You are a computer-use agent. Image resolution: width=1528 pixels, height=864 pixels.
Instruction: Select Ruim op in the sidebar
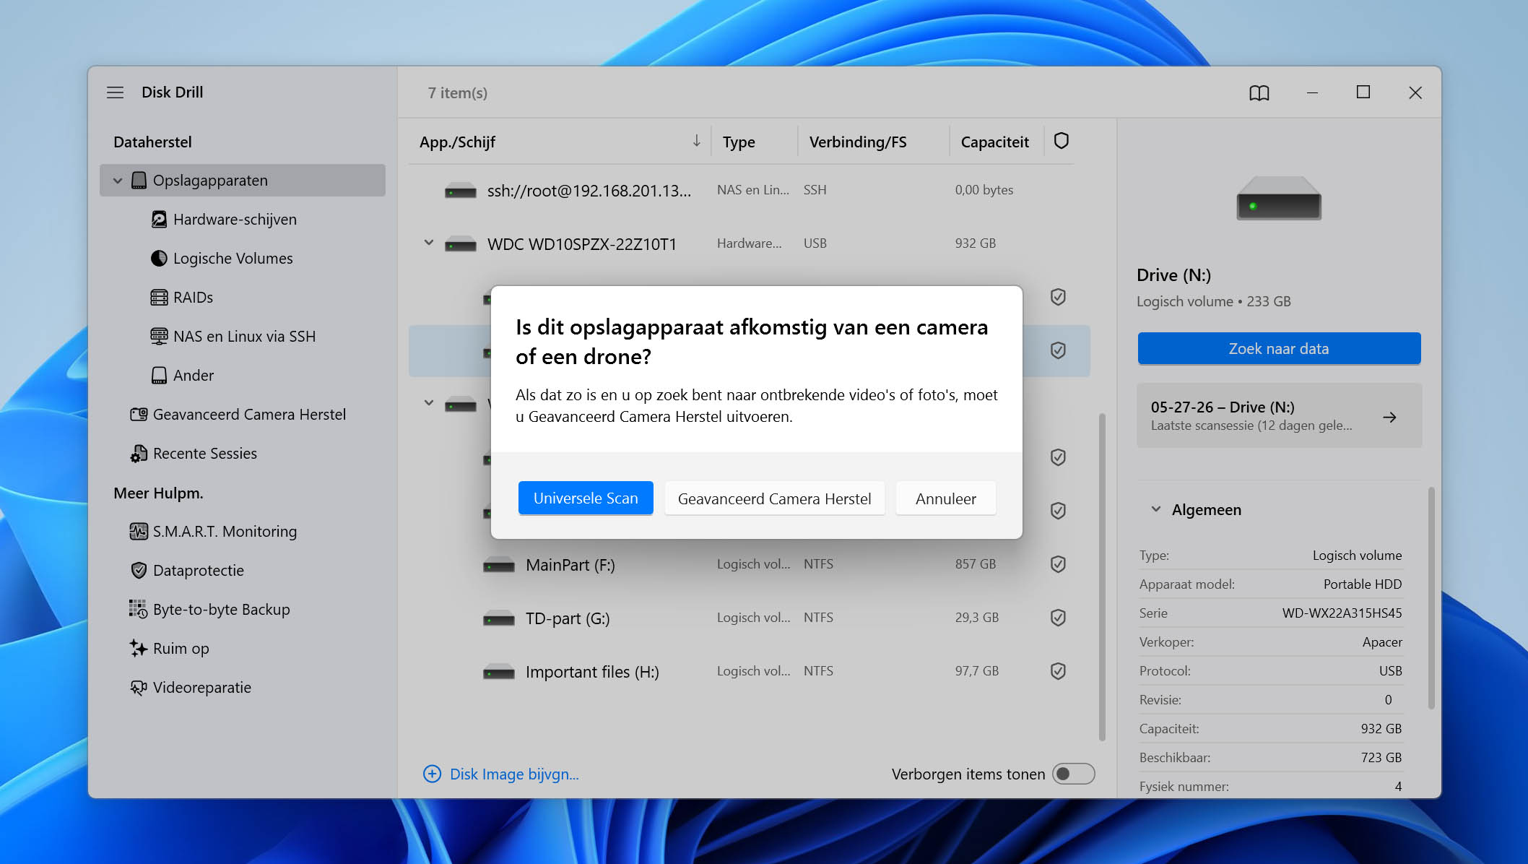point(181,649)
